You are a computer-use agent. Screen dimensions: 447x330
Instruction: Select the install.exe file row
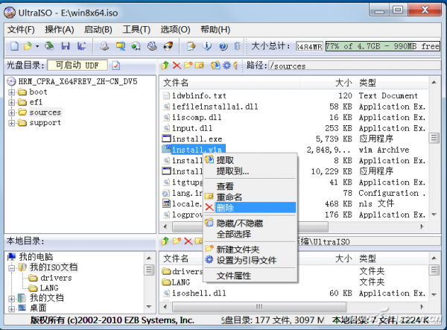[x=294, y=139]
